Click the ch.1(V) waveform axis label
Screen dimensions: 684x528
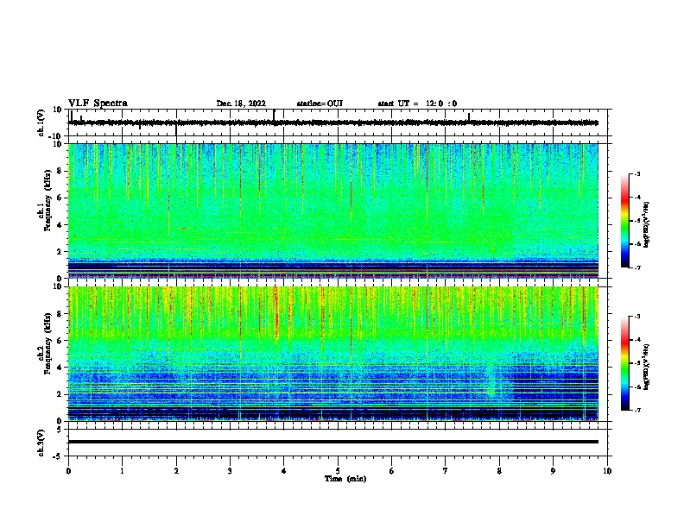[41, 123]
